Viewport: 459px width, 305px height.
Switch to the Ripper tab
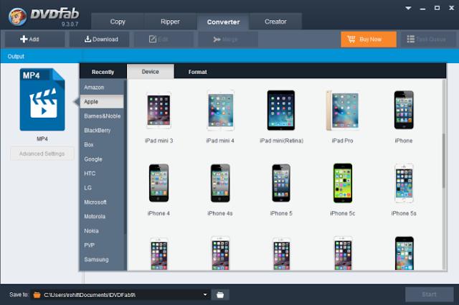pyautogui.click(x=171, y=22)
